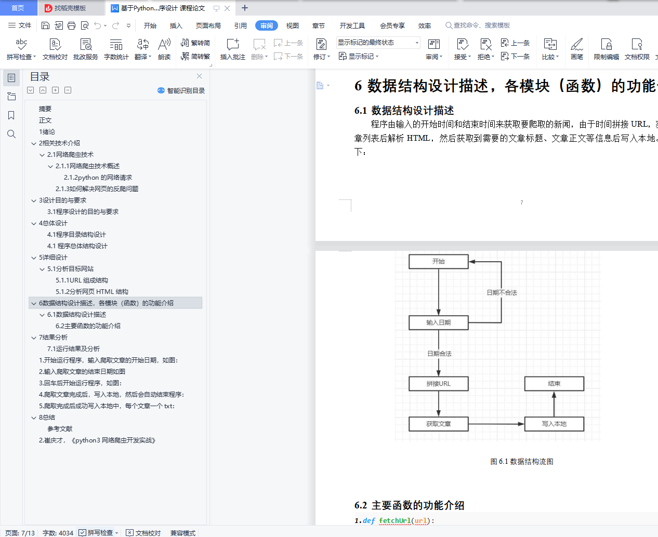Click the search icon in left sidebar
This screenshot has height=537, width=658.
tap(11, 134)
